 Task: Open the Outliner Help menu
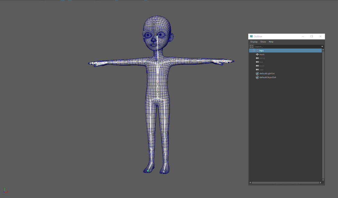point(271,42)
